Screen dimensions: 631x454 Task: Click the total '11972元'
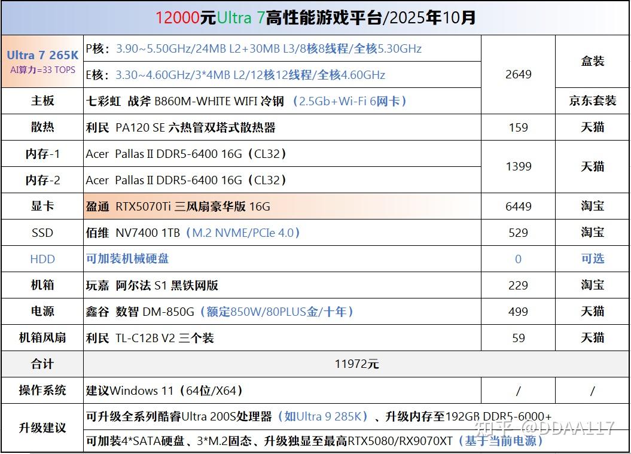356,364
